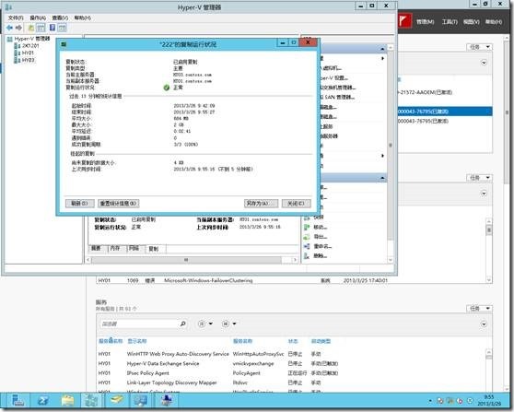The image size is (514, 412).
Task: Open the second filter options dropdown in services
Action: pyautogui.click(x=229, y=324)
